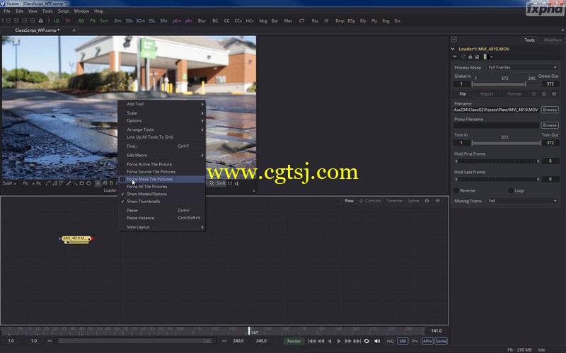Screen dimensions: 566x353
Task: Click the print/render icon in top toolbar
Action: (x=40, y=21)
